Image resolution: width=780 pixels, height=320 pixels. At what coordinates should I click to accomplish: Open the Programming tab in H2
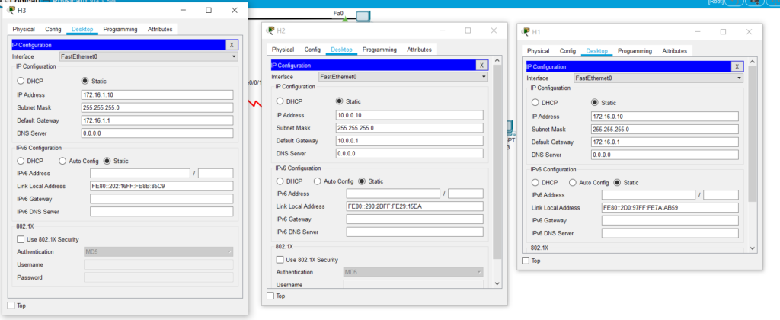pyautogui.click(x=379, y=50)
